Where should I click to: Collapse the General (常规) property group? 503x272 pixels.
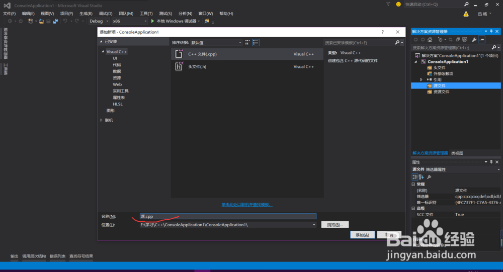point(413,184)
